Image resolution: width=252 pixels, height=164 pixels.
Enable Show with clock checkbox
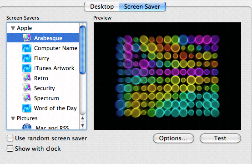10,149
